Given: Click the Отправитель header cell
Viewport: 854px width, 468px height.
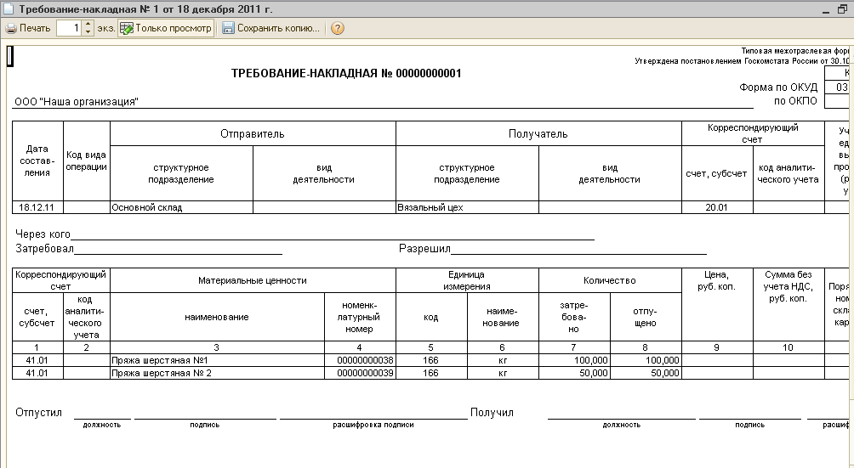Looking at the screenshot, I should point(253,133).
